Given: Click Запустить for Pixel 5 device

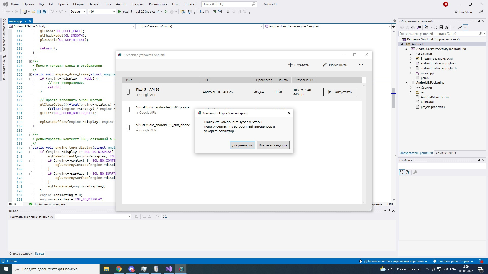Looking at the screenshot, I should tap(340, 92).
